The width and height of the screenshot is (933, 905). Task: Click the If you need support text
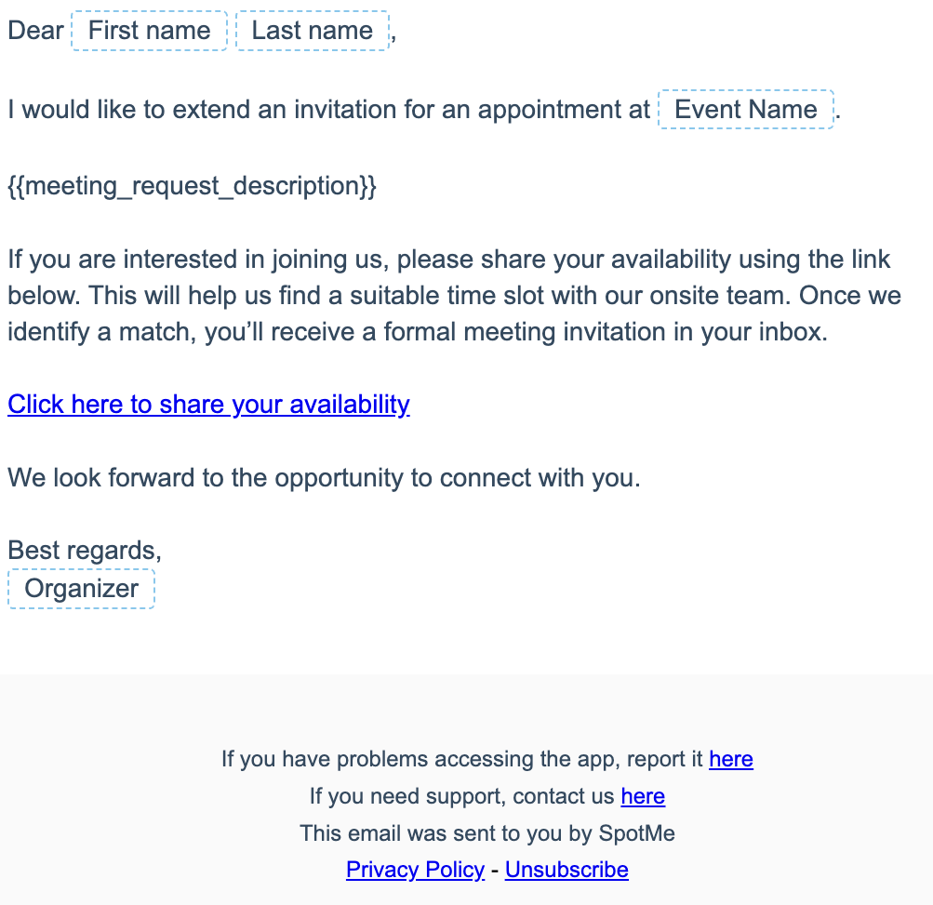[x=461, y=796]
